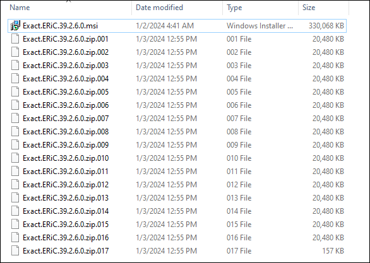The width and height of the screenshot is (370, 263).
Task: Click the file icon of zip.001
Action: click(15, 39)
